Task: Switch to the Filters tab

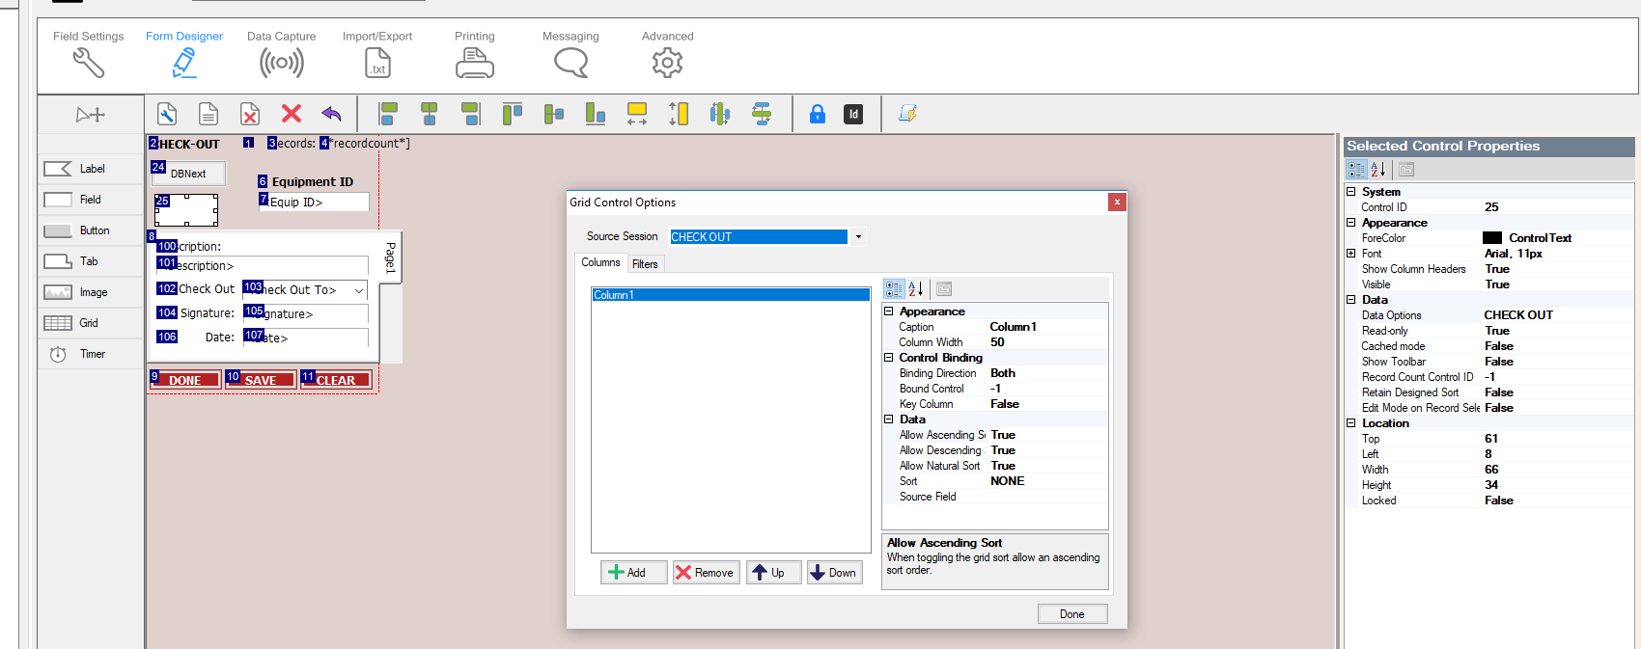Action: click(x=645, y=264)
